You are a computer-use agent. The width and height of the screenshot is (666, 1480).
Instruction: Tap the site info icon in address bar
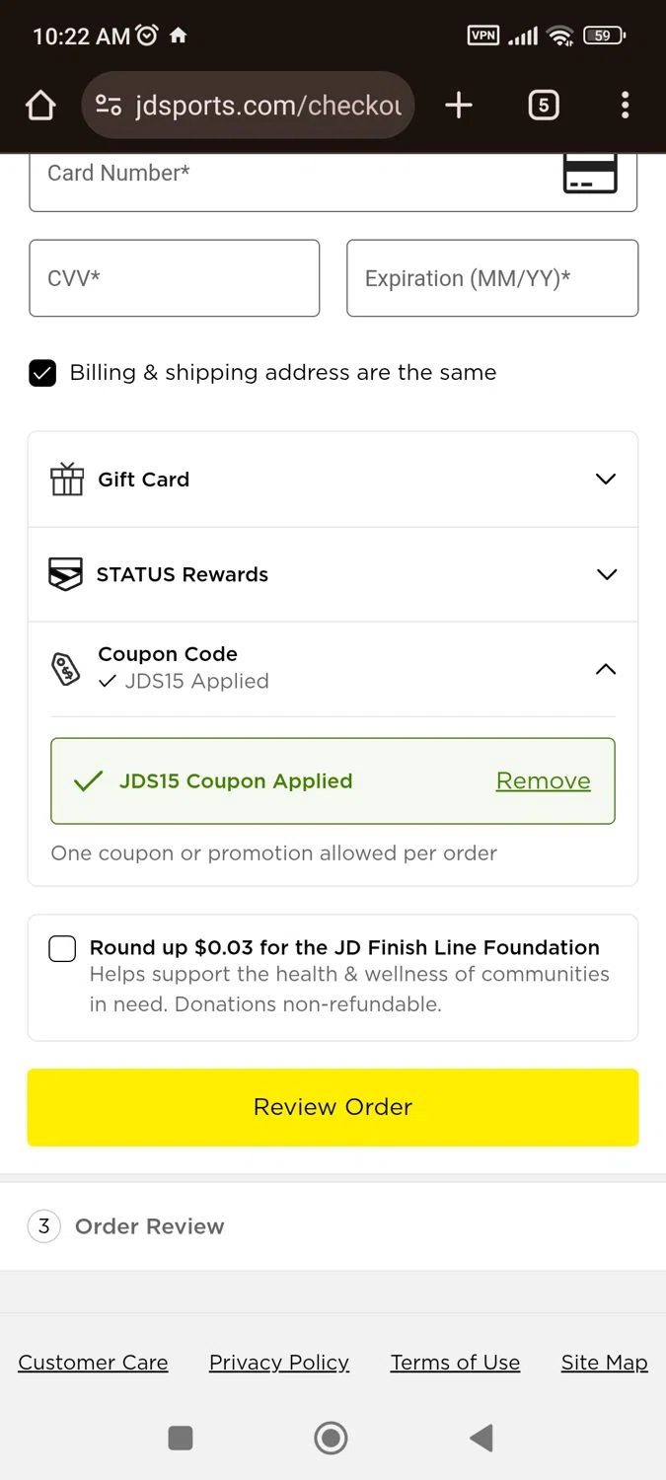click(109, 106)
